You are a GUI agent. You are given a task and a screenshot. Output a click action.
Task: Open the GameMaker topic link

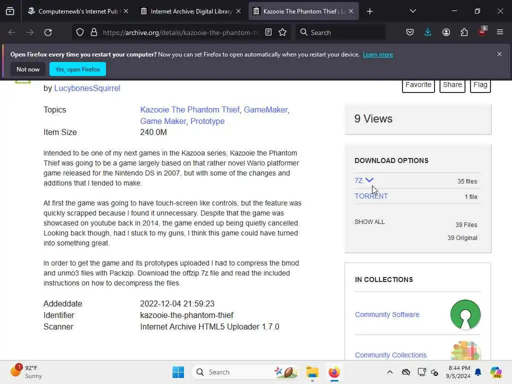pyautogui.click(x=266, y=109)
